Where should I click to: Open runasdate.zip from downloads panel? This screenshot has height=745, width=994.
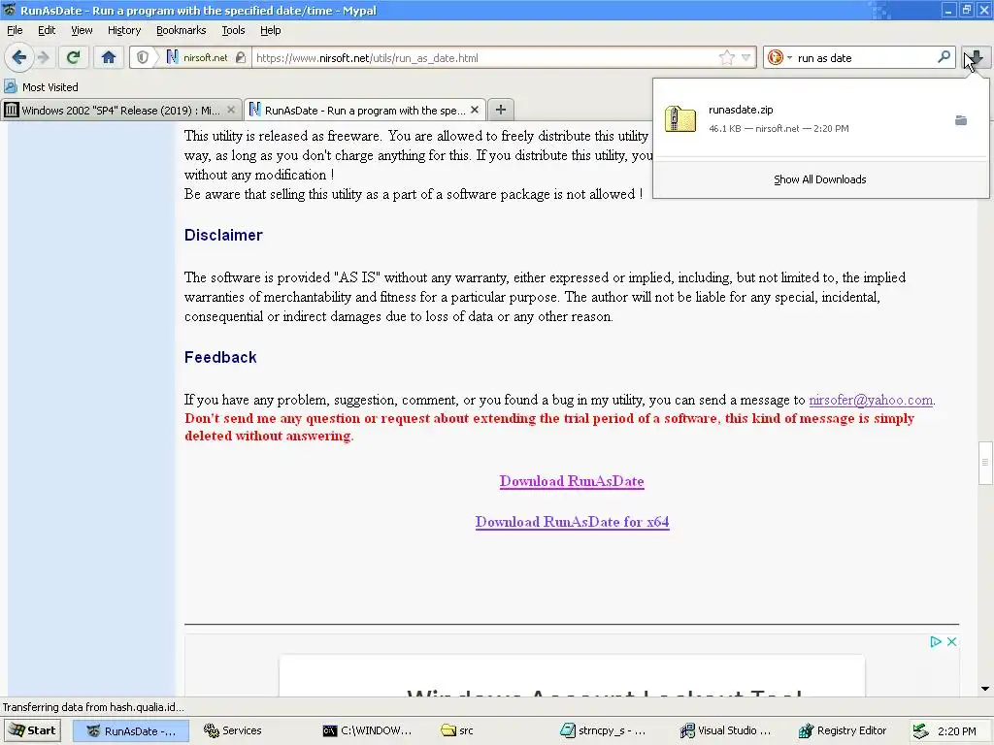(x=805, y=119)
